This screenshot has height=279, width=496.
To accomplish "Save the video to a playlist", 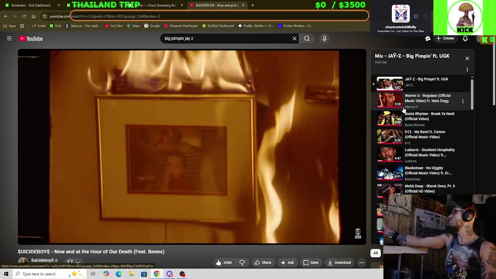I will (x=311, y=263).
